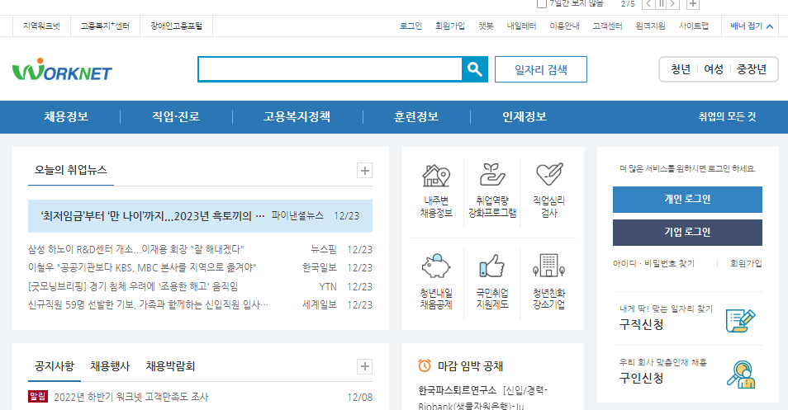Screen dimensions: 788x410
Task: Click the 개인 로그인 button
Action: [x=687, y=200]
